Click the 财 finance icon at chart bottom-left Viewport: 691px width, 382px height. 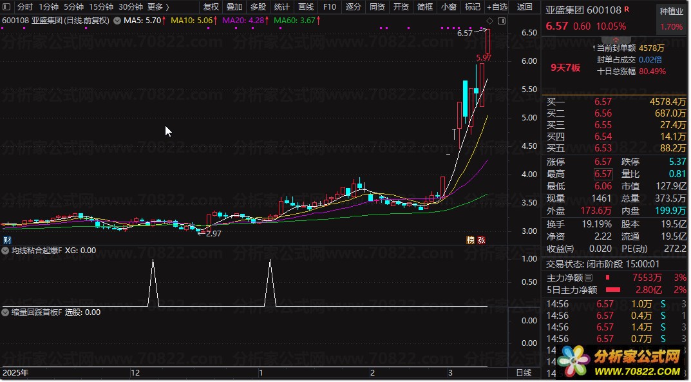point(7,240)
